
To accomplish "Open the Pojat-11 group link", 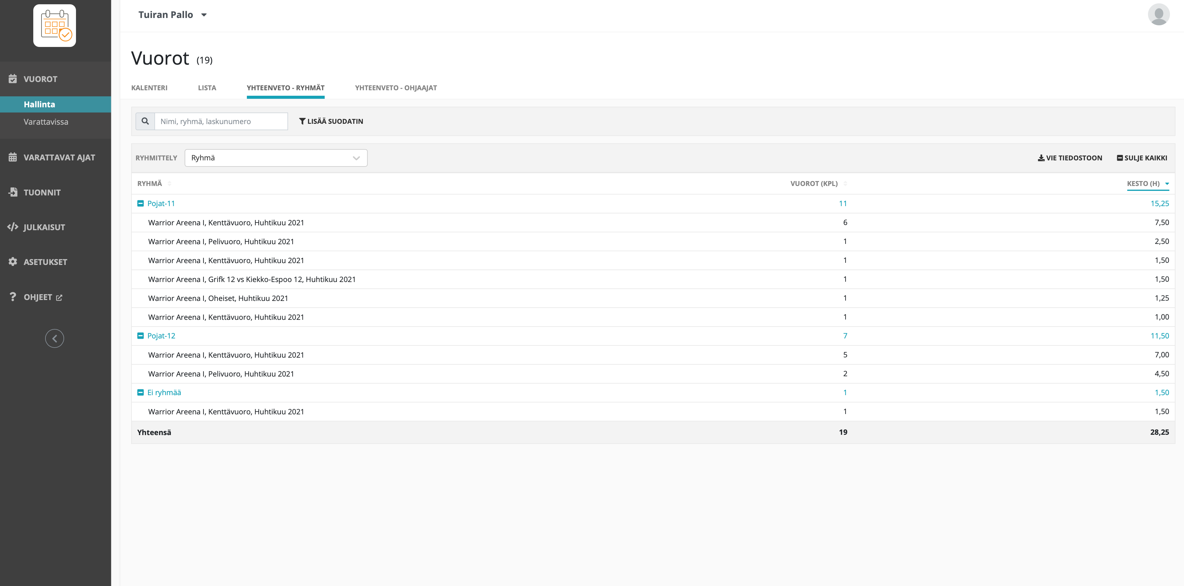I will tap(161, 203).
